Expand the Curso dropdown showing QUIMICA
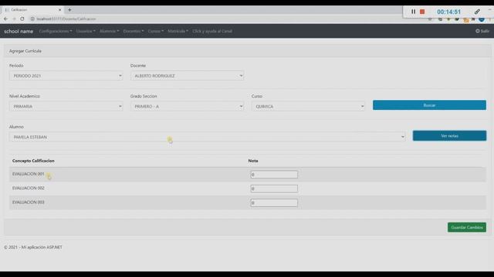The height and width of the screenshot is (277, 494). tap(308, 106)
